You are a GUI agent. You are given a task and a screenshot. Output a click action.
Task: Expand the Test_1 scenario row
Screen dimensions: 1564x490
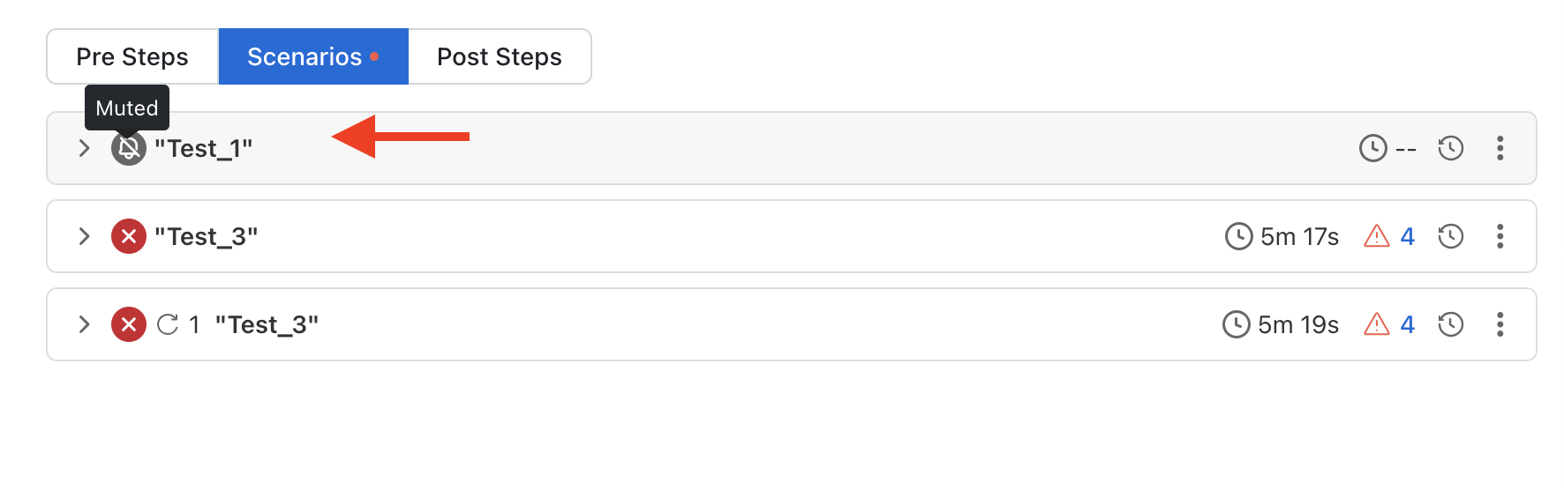84,148
